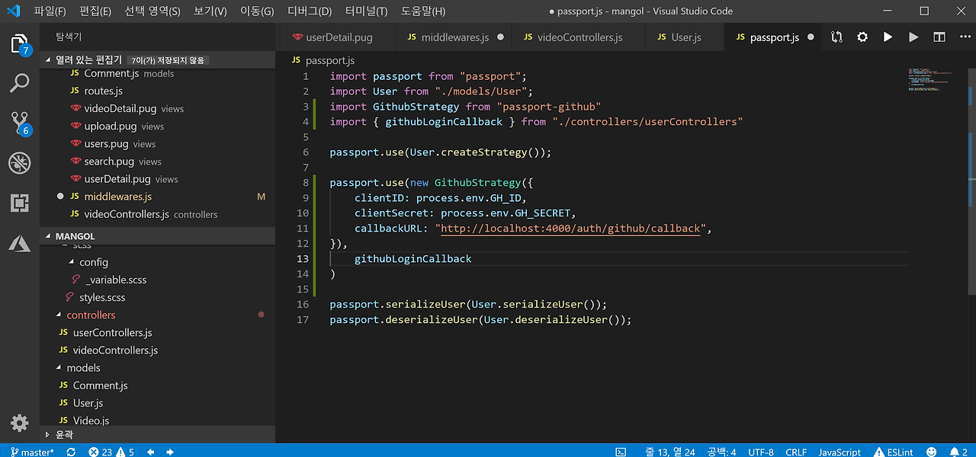The height and width of the screenshot is (457, 976).
Task: Click the localhost:4000 callback URL link
Action: 570,228
